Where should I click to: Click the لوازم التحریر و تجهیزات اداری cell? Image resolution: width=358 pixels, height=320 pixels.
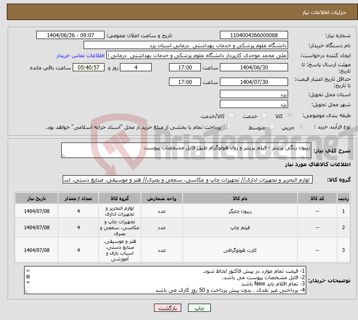tap(119, 211)
